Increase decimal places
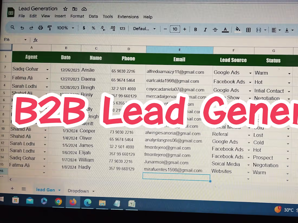 tap(112, 29)
